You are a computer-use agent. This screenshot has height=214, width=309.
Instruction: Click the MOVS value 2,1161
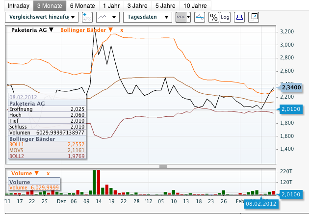pos(76,150)
